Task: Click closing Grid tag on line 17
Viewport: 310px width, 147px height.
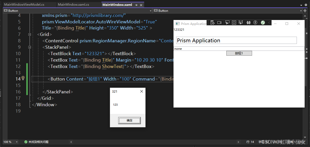Action: [x=45, y=98]
